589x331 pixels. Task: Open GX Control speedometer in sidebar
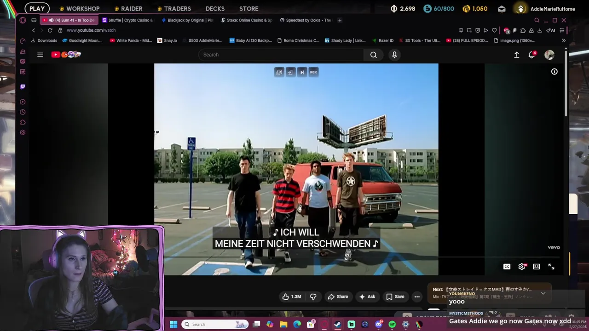23,41
